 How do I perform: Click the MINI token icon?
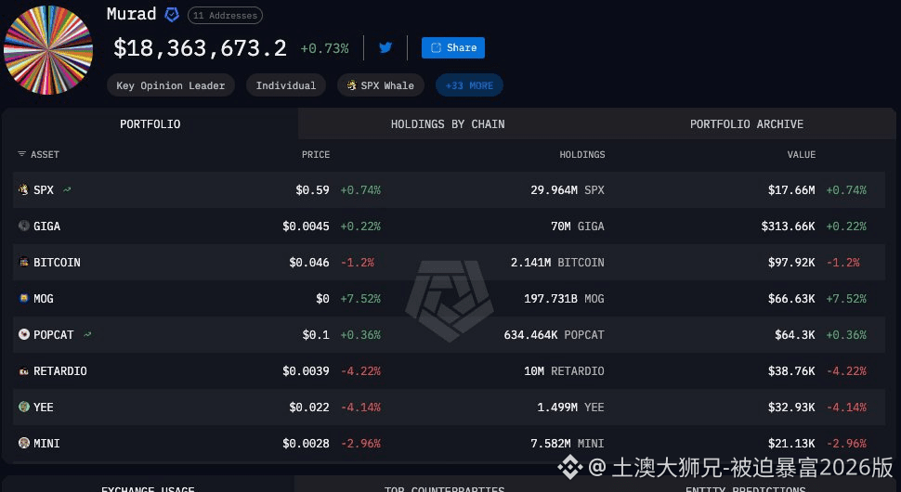pyautogui.click(x=23, y=443)
